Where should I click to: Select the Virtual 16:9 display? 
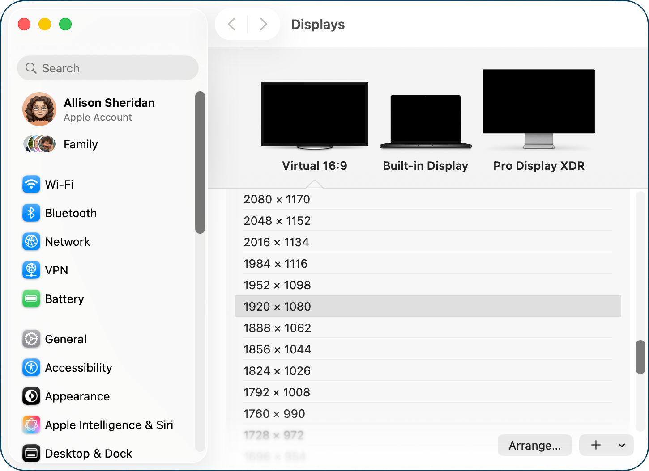tap(314, 114)
